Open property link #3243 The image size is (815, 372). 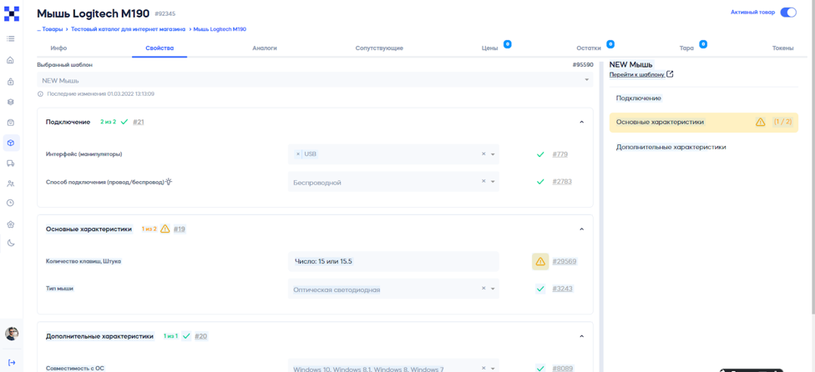tap(562, 289)
